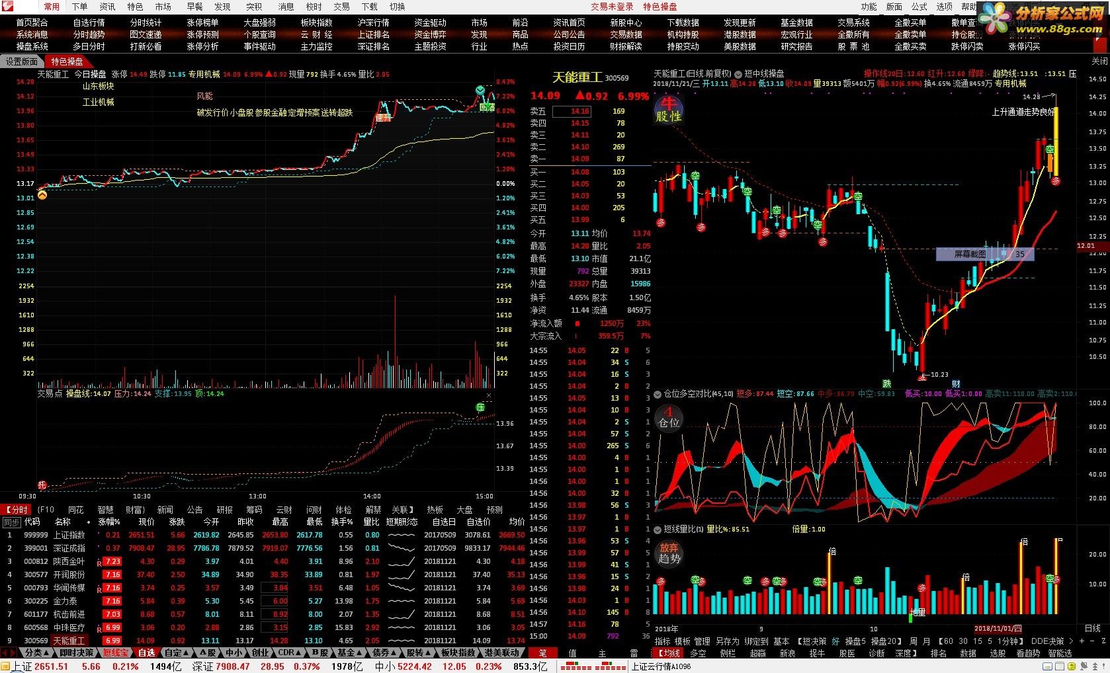Click the plus zoom-in icon below K-line chart

pyautogui.click(x=1082, y=641)
